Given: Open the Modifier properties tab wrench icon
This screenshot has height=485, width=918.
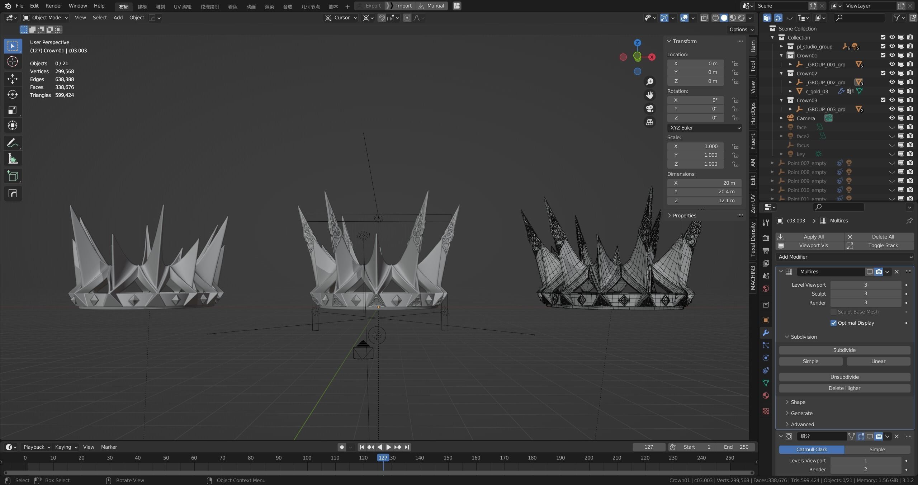Looking at the screenshot, I should click(x=766, y=333).
